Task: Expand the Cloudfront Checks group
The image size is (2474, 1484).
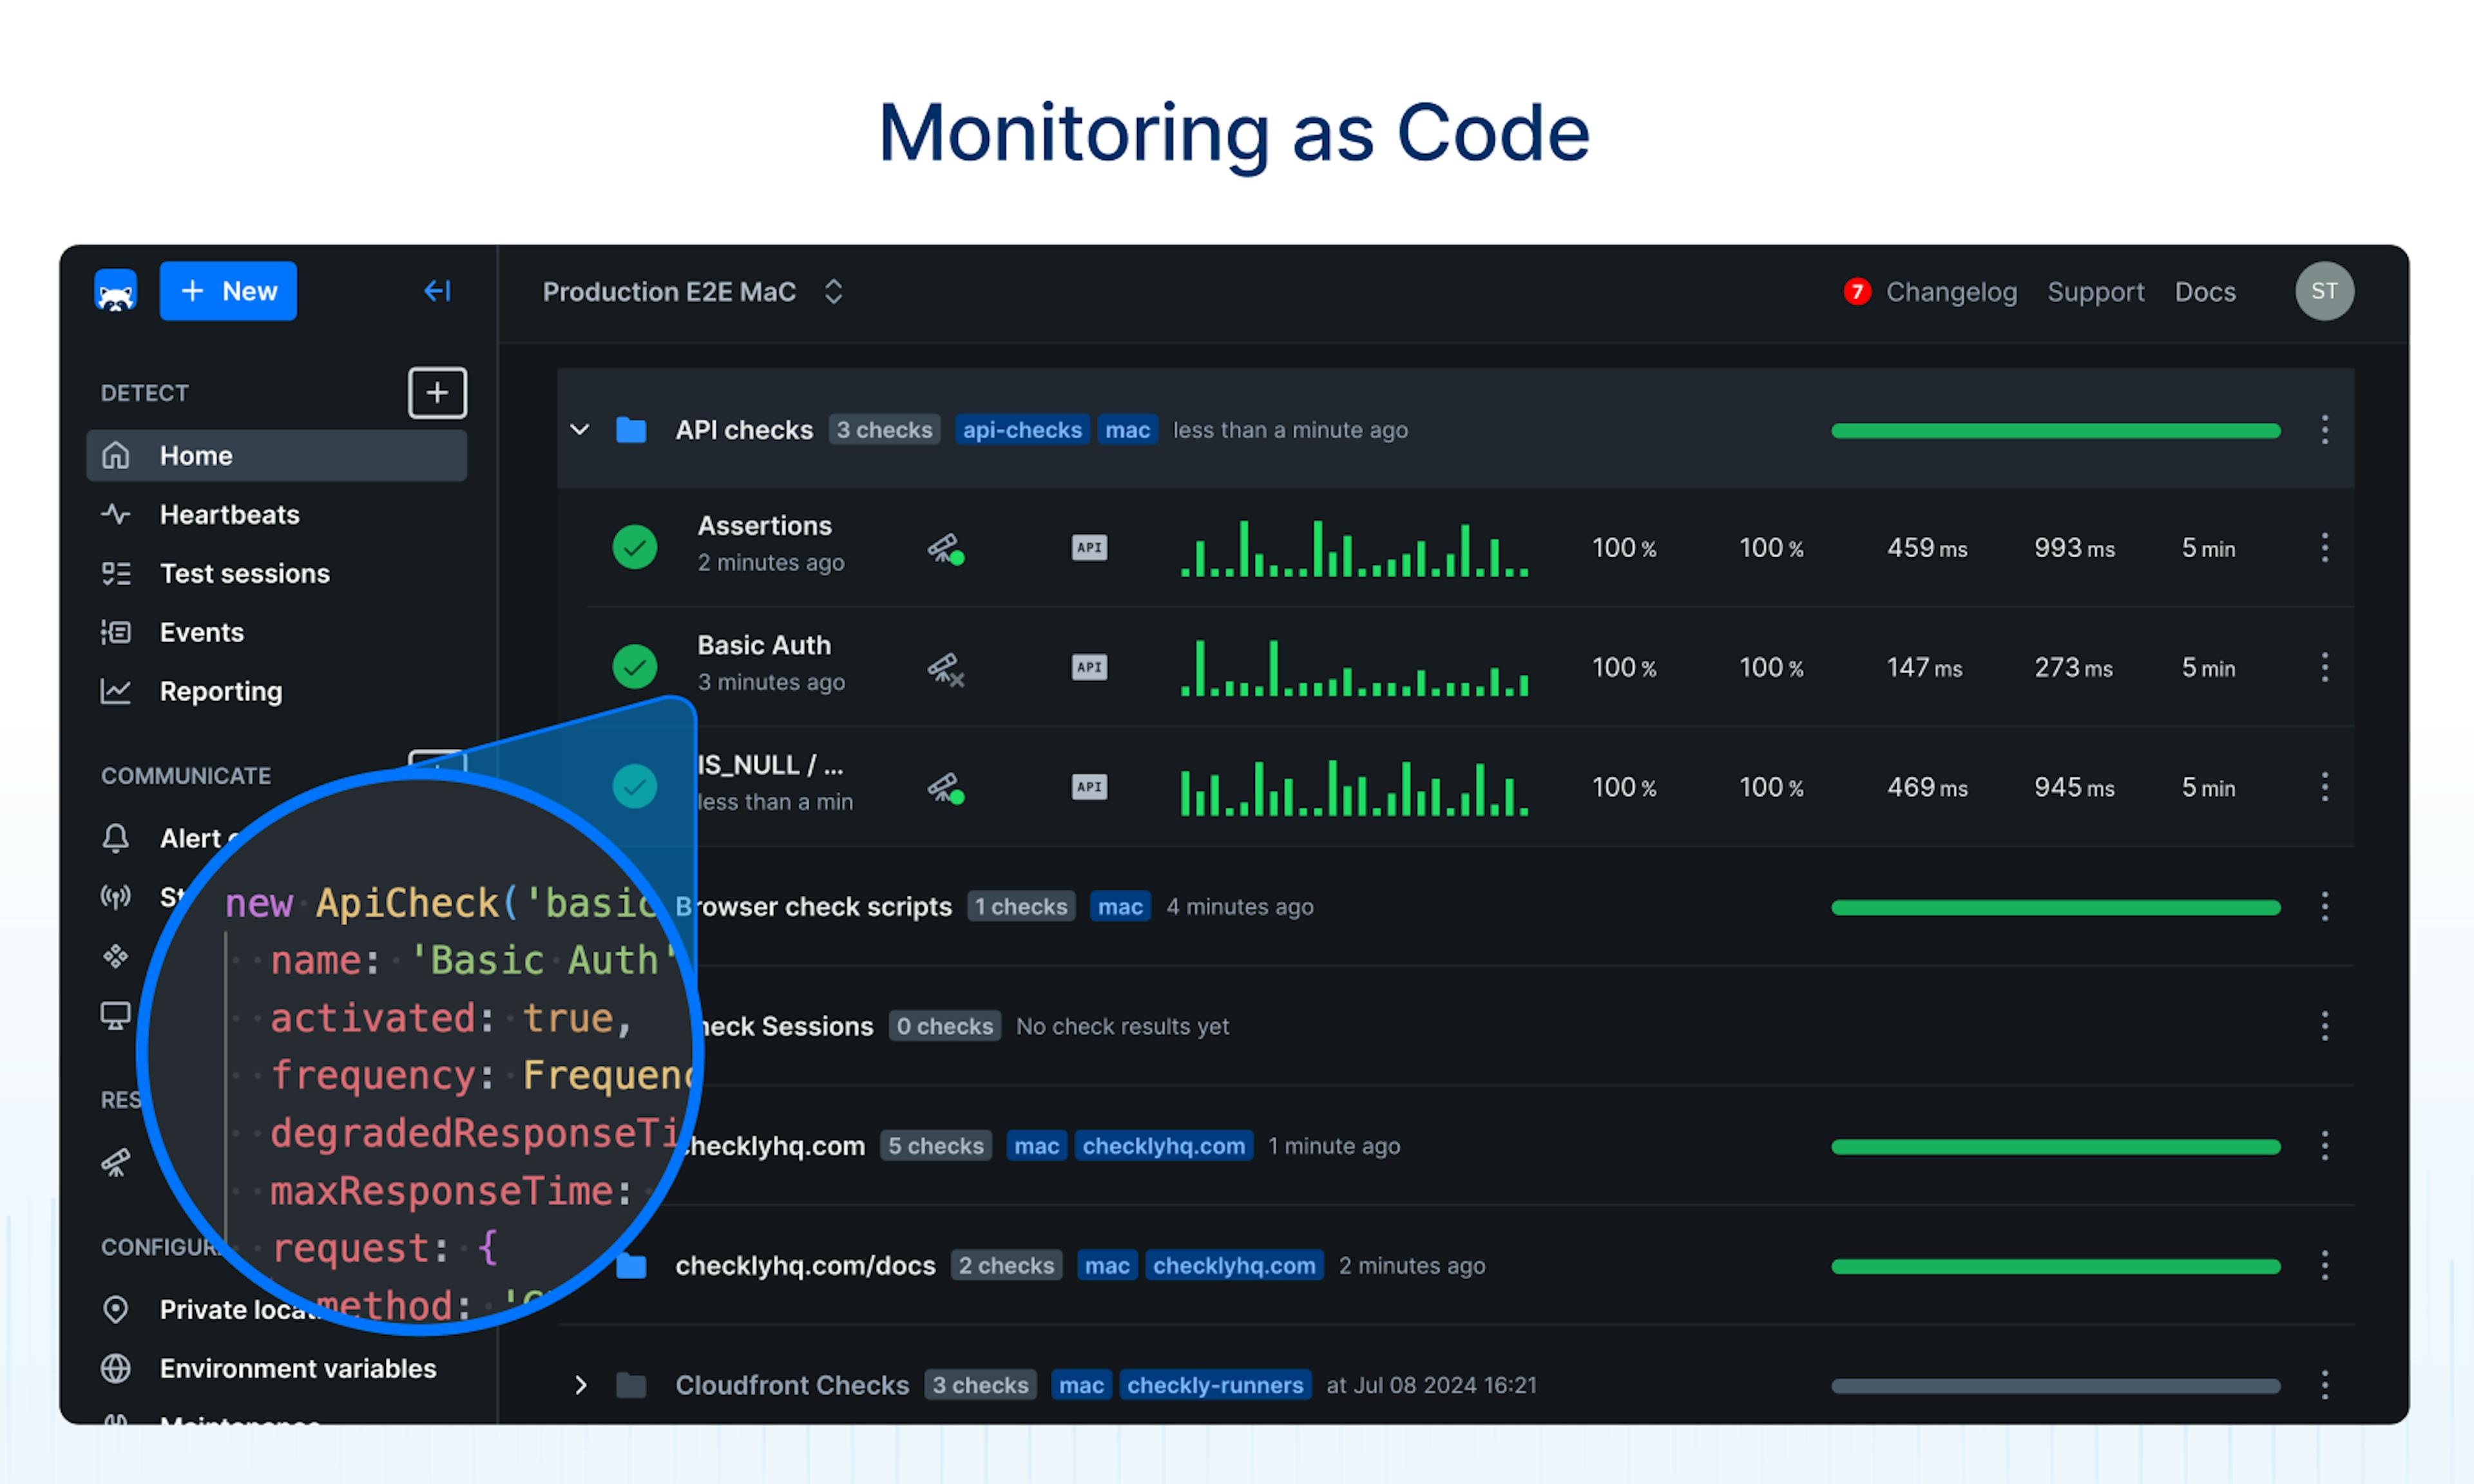Action: pos(580,1385)
